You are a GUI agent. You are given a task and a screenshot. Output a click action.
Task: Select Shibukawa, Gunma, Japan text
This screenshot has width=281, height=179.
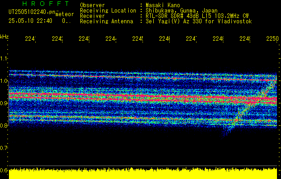point(181,11)
